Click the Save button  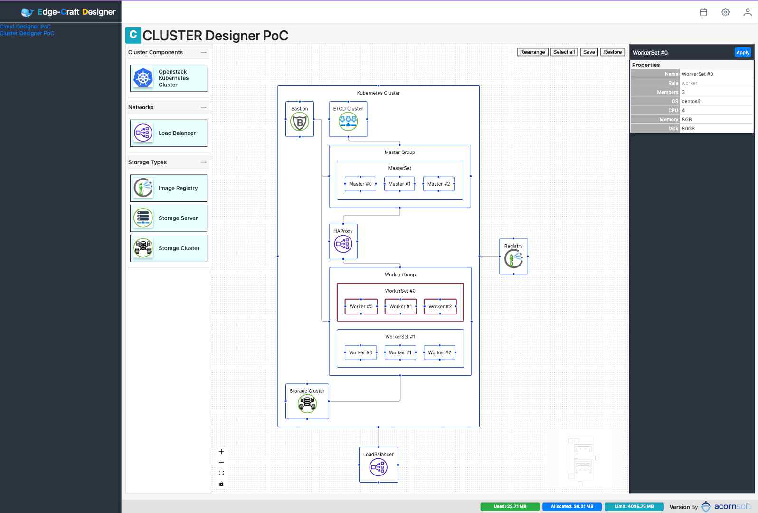pos(589,52)
